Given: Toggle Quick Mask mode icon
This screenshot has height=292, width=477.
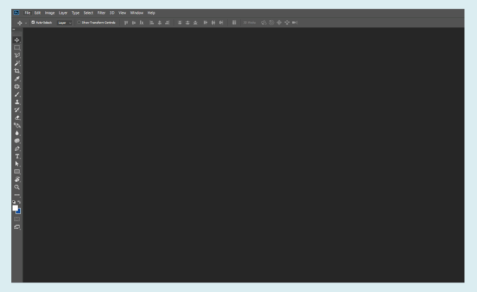Looking at the screenshot, I should (17, 219).
